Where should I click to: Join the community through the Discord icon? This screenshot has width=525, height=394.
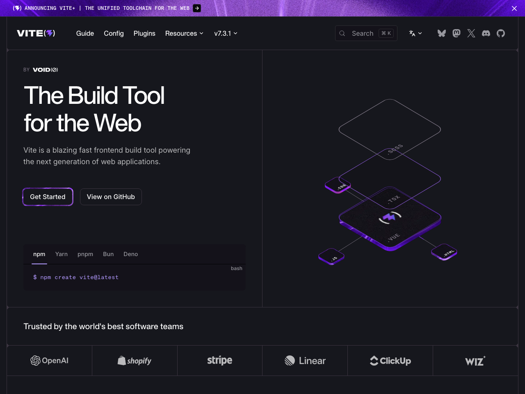coord(486,33)
